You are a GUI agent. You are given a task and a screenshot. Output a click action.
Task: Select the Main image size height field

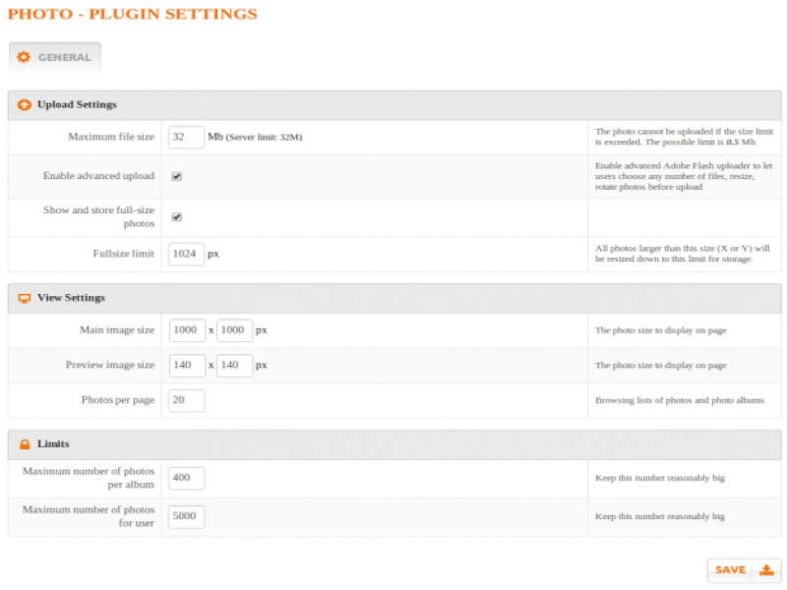point(234,330)
